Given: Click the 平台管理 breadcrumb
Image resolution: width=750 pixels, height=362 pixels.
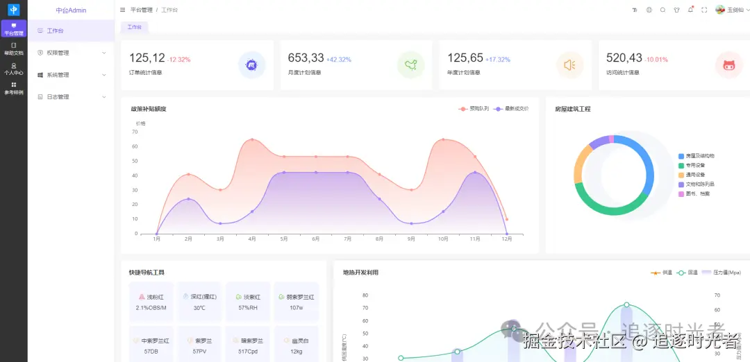Looking at the screenshot, I should pos(142,10).
